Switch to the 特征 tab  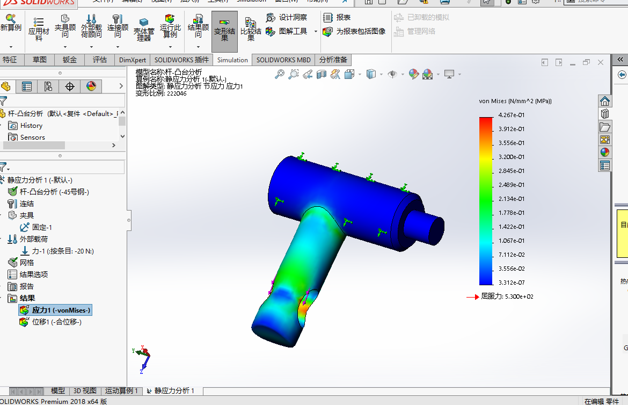pos(11,60)
